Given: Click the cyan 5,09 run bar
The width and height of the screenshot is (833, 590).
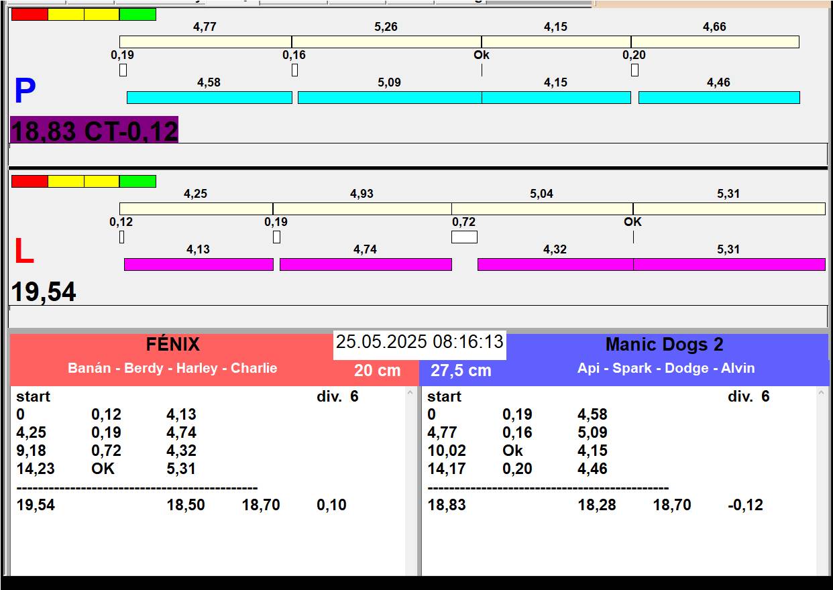Looking at the screenshot, I should tap(389, 98).
